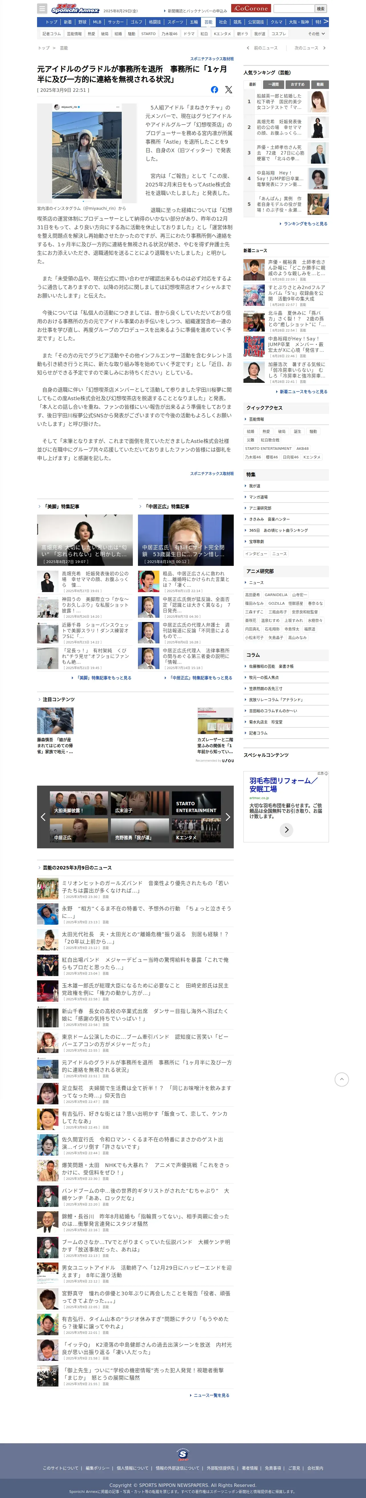
Task: Open the article's Instagram photo
Action: pos(87,154)
